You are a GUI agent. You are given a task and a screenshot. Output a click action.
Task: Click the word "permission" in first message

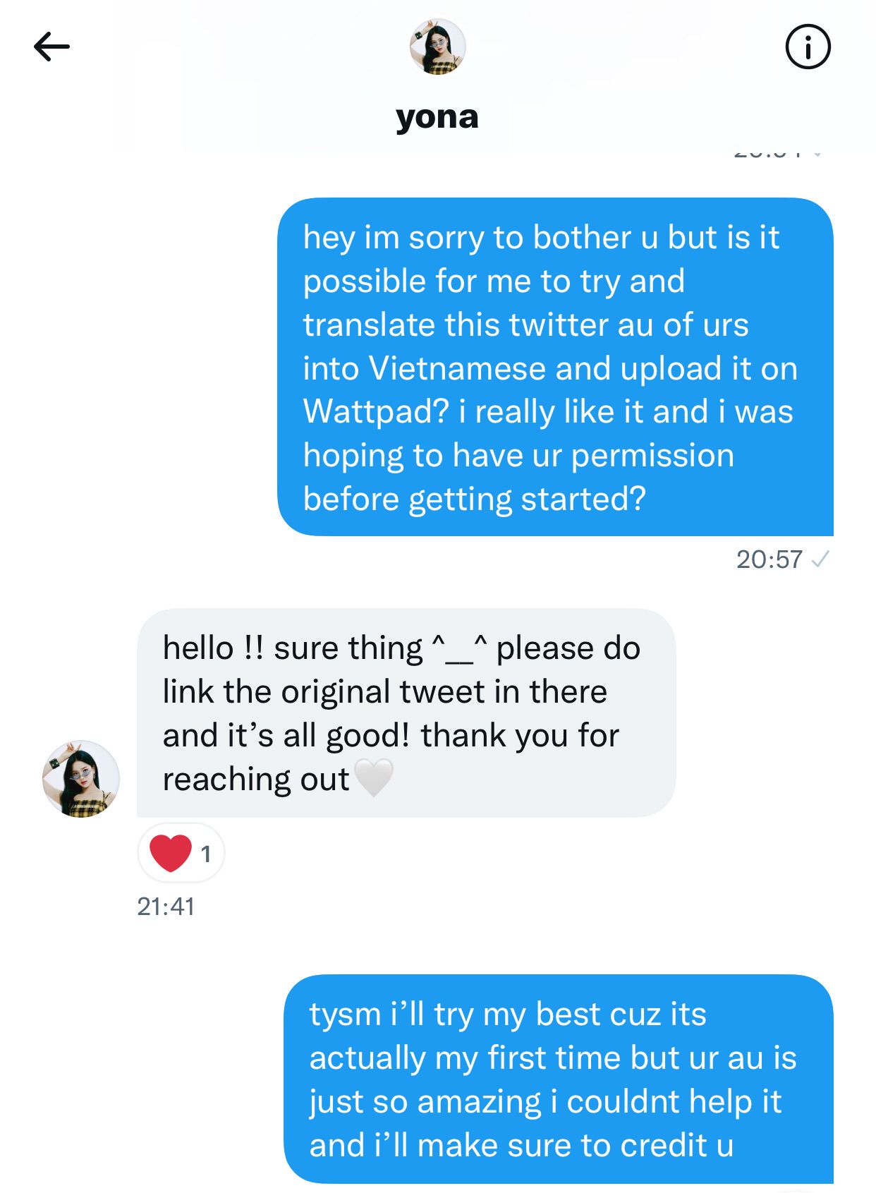pos(652,456)
